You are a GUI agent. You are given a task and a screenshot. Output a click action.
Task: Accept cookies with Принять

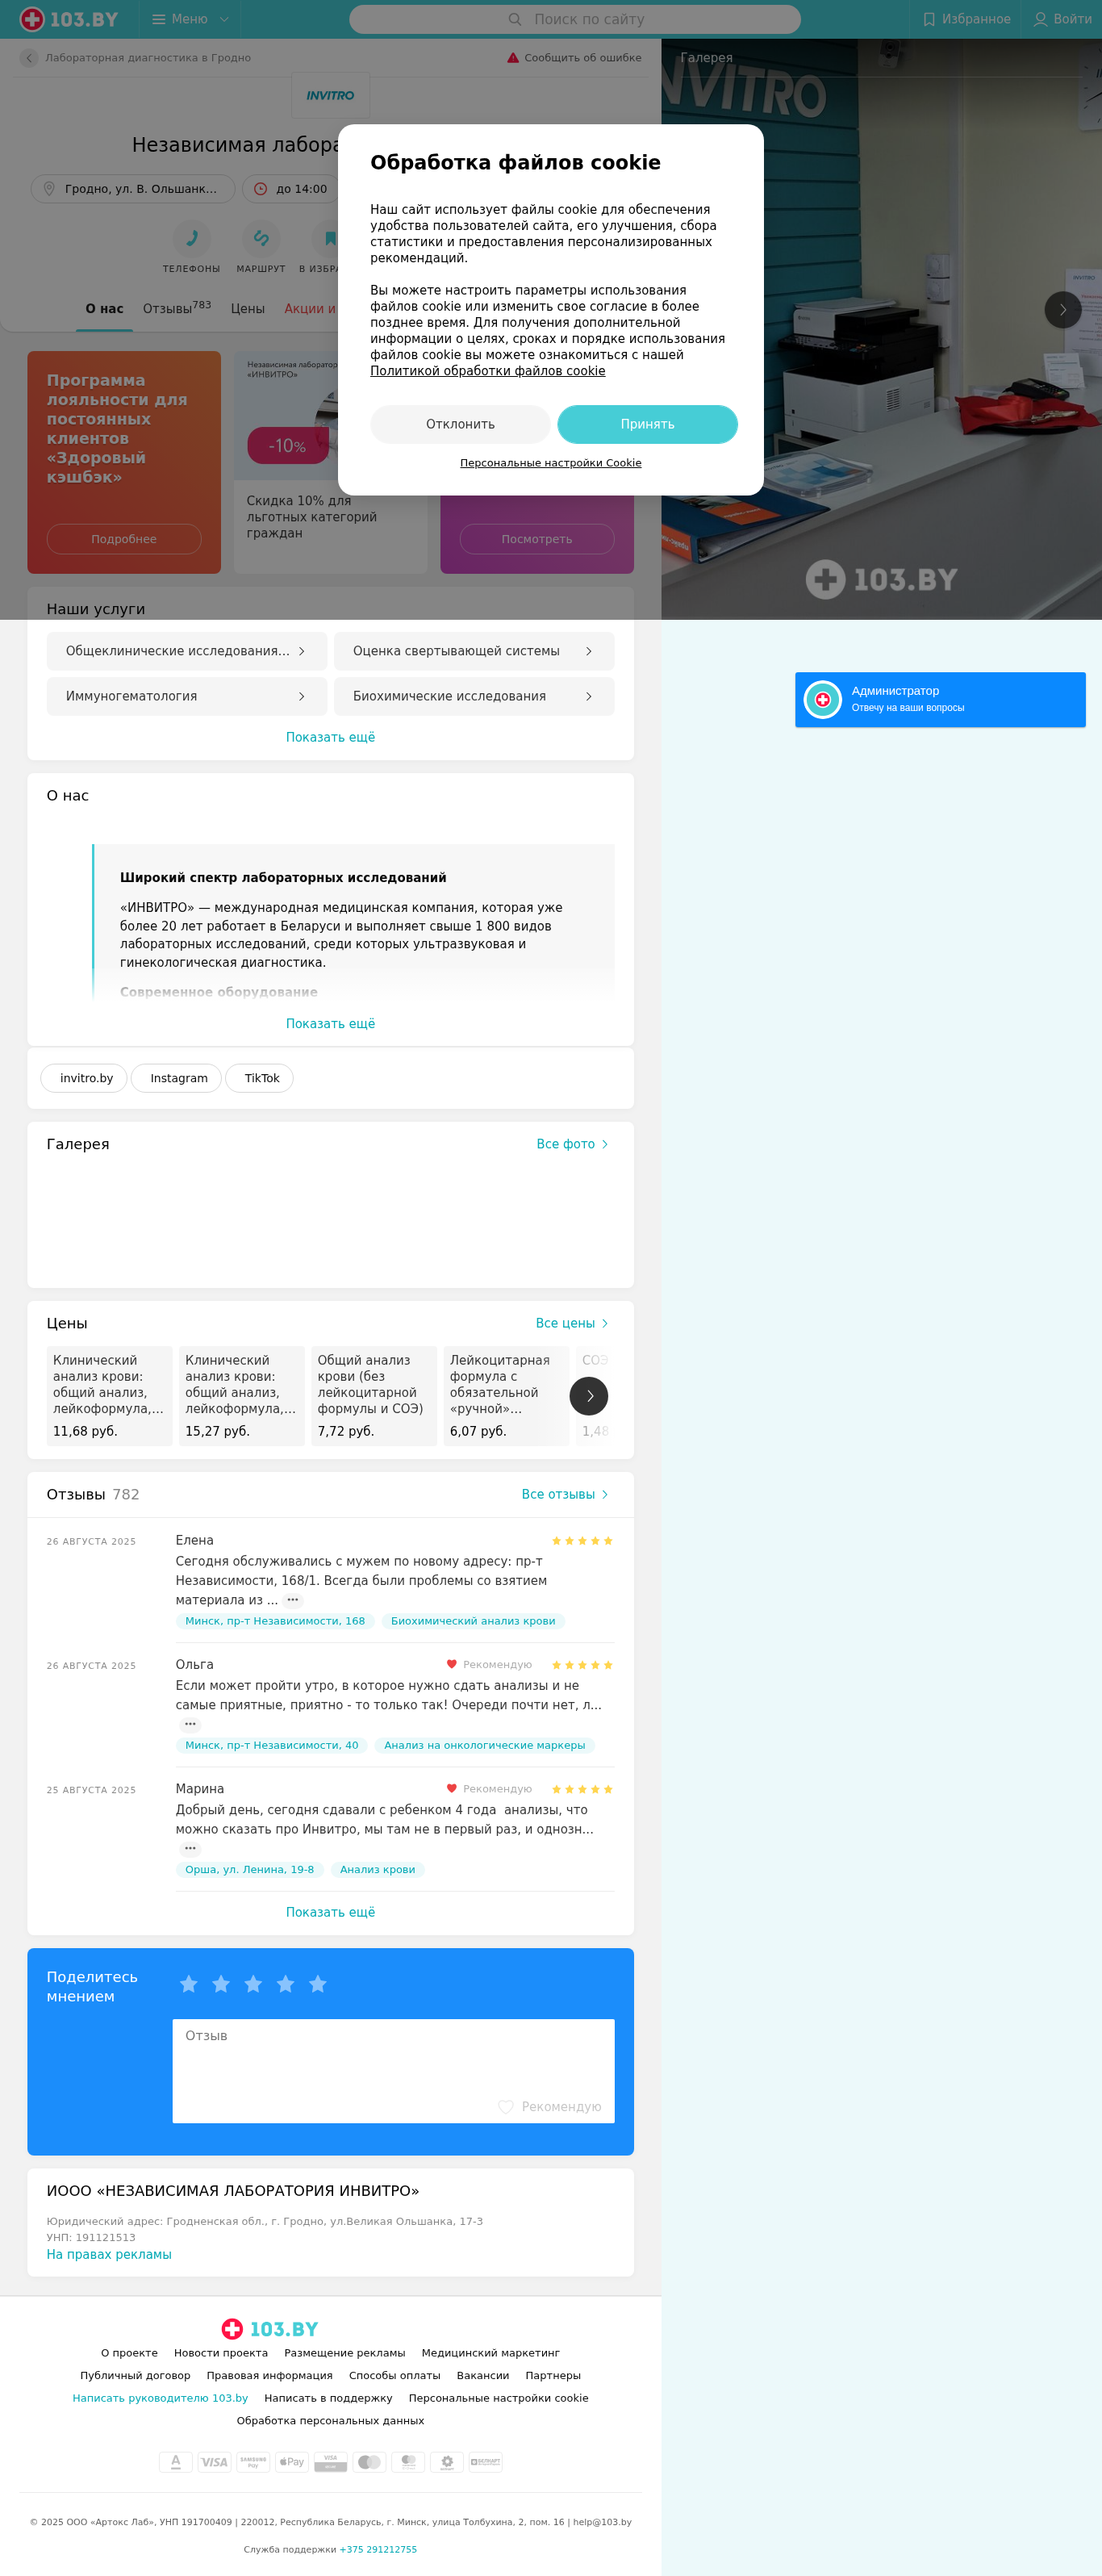[647, 424]
